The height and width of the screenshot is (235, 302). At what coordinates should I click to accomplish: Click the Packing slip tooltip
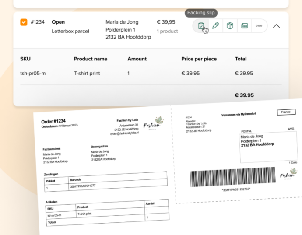pyautogui.click(x=201, y=13)
